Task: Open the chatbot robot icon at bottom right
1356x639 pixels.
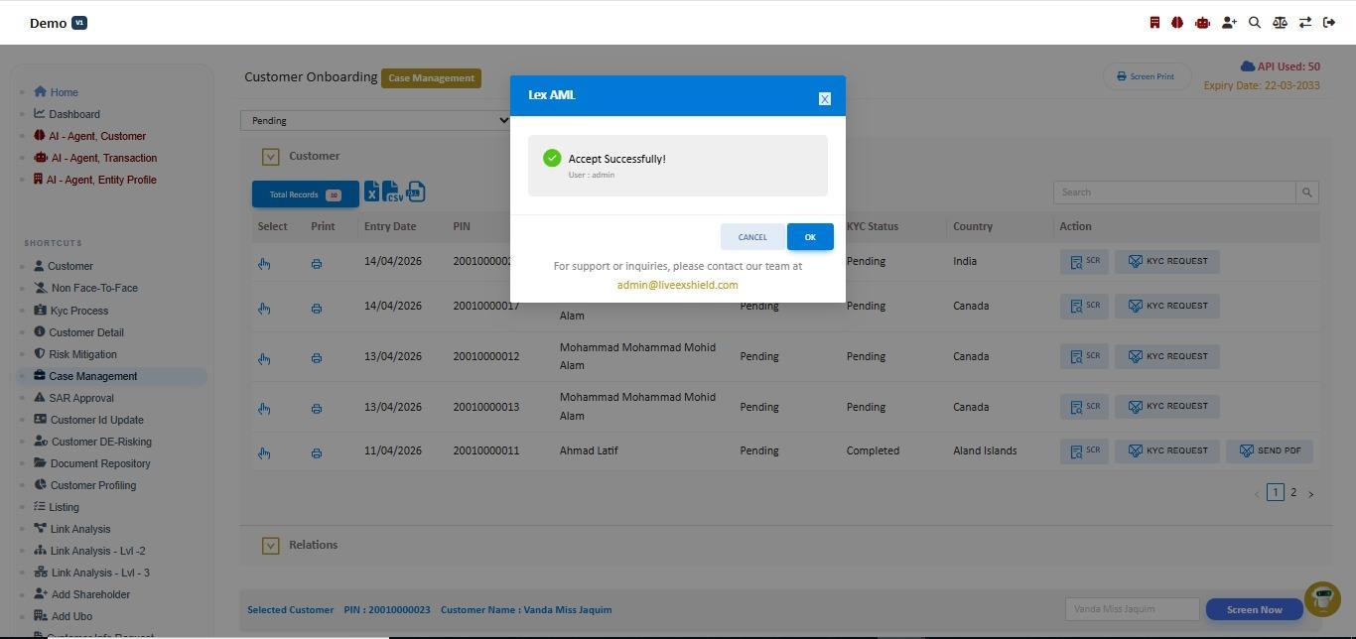Action: pos(1322,599)
